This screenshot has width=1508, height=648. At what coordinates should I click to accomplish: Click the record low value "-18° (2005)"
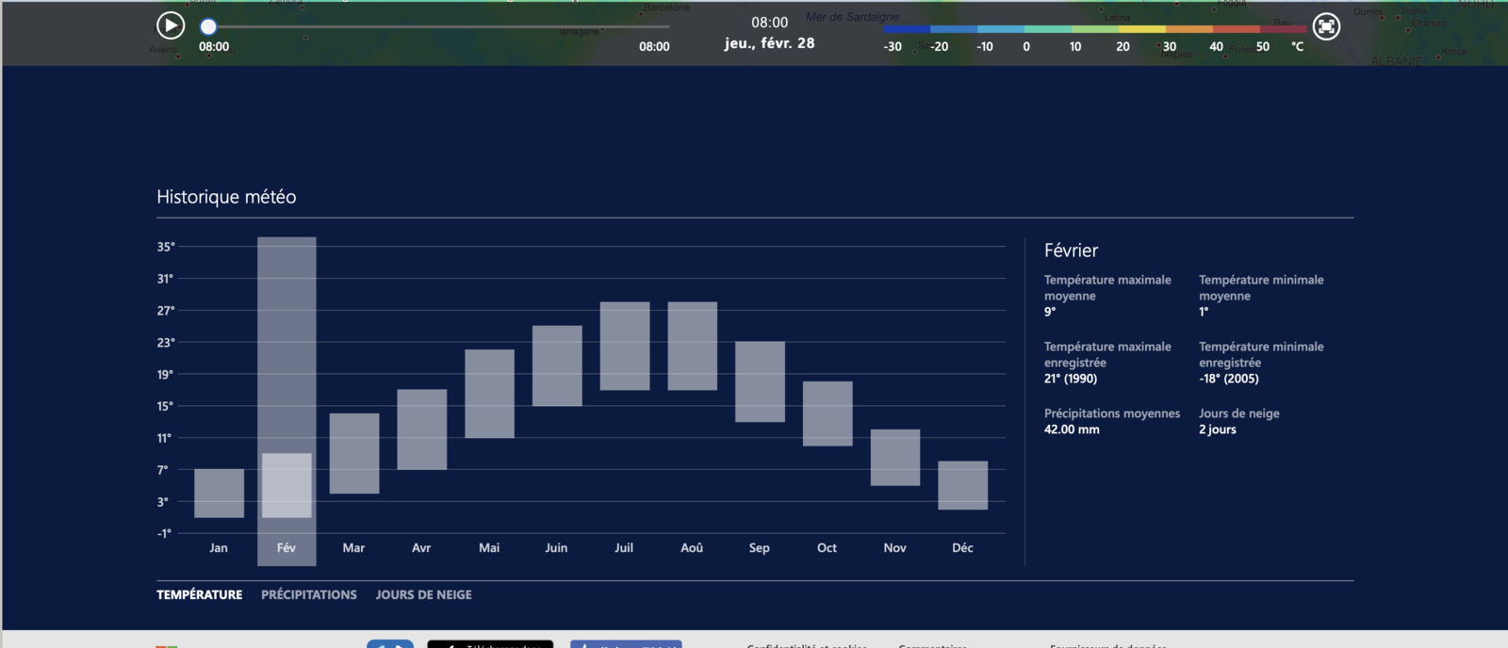pyautogui.click(x=1229, y=379)
